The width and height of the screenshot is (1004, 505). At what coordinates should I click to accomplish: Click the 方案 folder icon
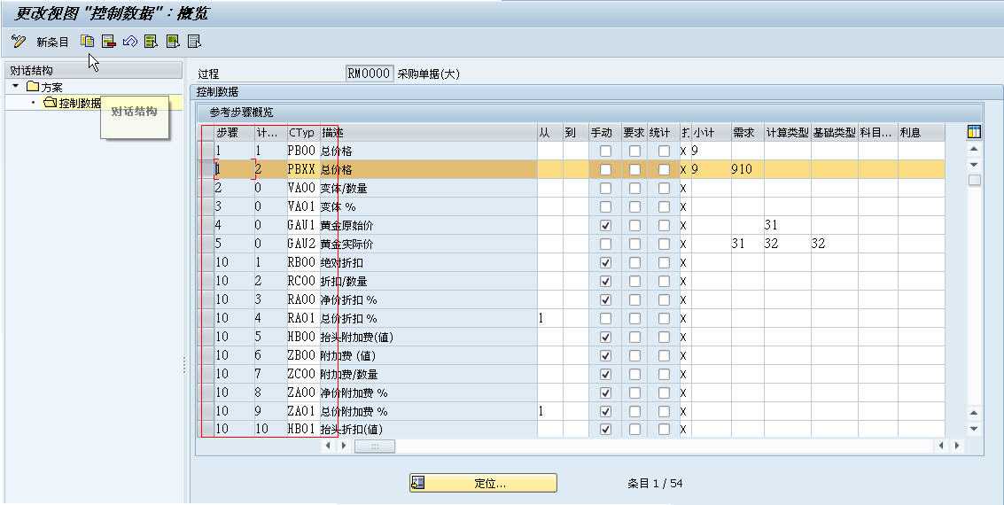point(33,87)
